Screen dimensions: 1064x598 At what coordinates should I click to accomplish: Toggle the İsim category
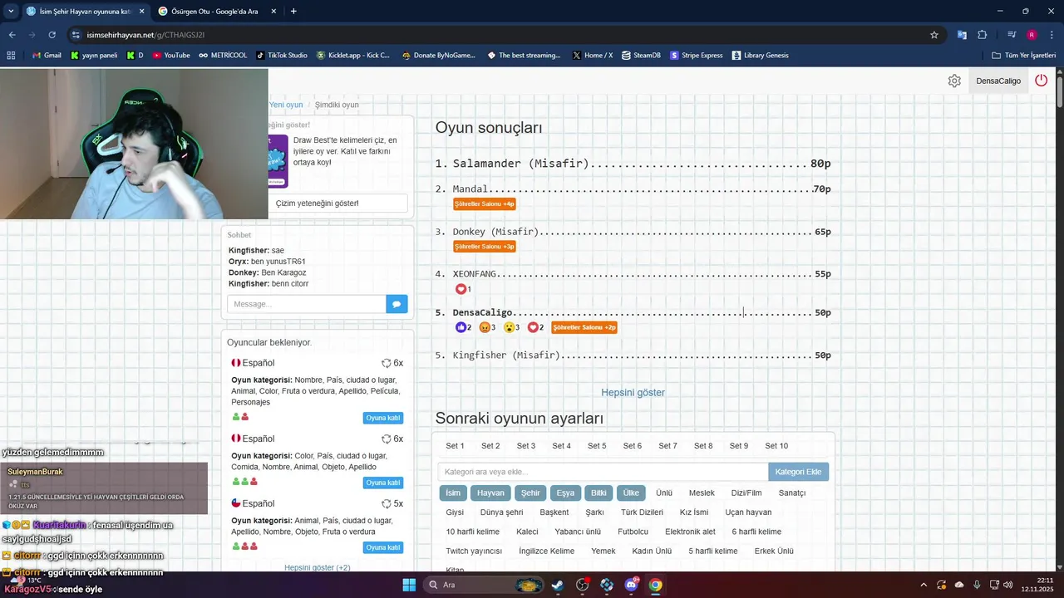[x=453, y=493]
